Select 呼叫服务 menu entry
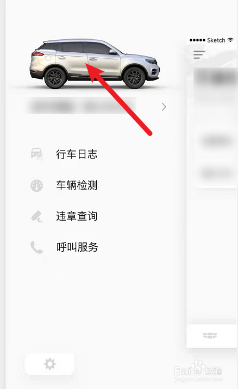The height and width of the screenshot is (389, 238). pos(77,247)
